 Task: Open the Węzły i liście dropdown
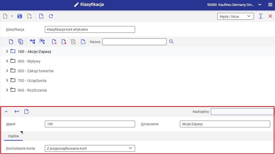coord(235,16)
